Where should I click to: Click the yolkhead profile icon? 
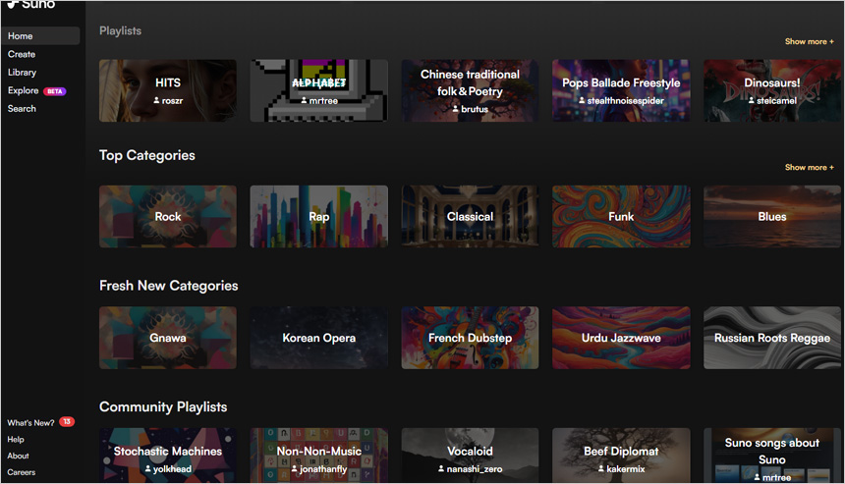pyautogui.click(x=147, y=469)
